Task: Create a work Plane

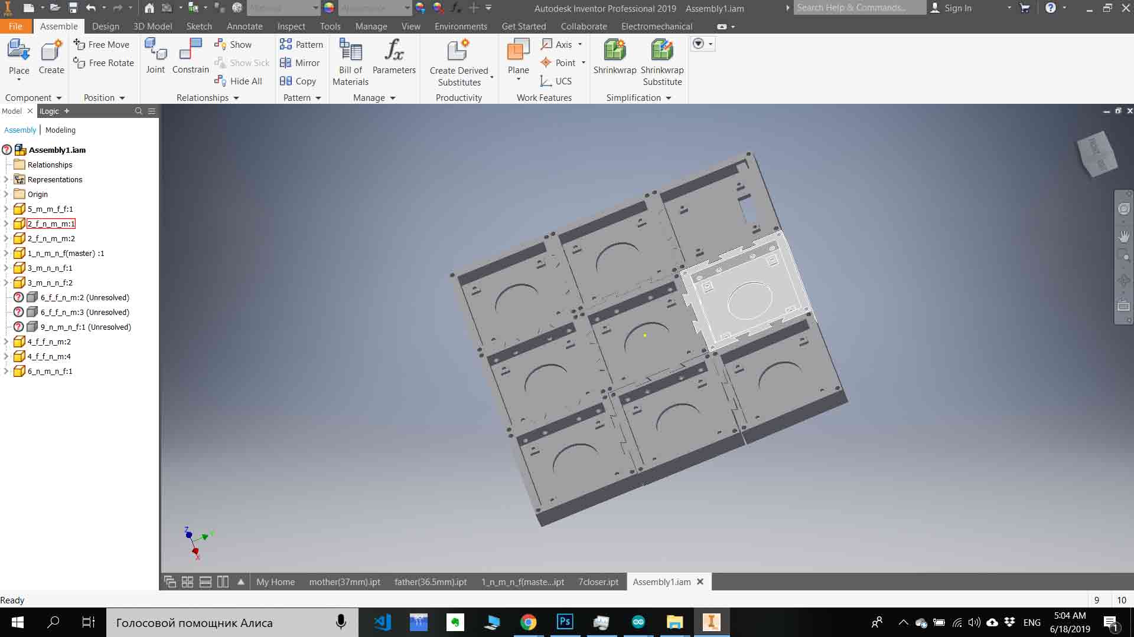Action: [x=518, y=51]
